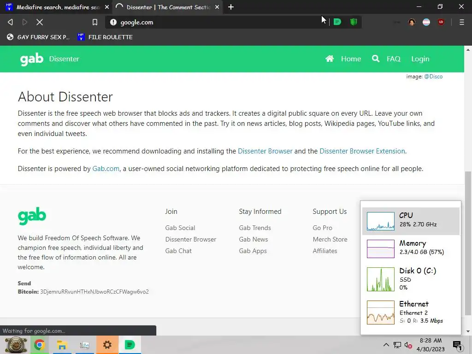Click the striped circle extension icon

[x=426, y=22]
